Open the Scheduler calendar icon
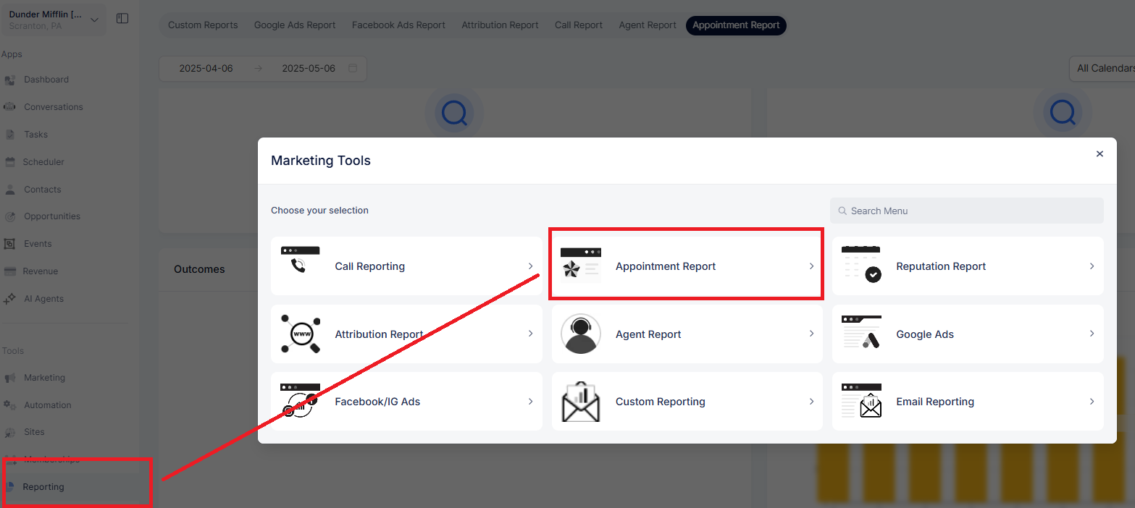 click(x=10, y=162)
